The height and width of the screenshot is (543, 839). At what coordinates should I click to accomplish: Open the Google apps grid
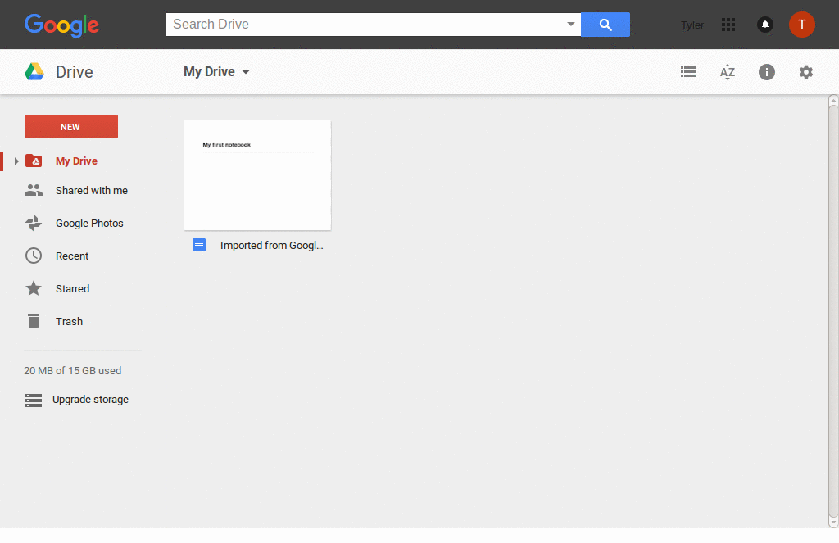coord(728,25)
